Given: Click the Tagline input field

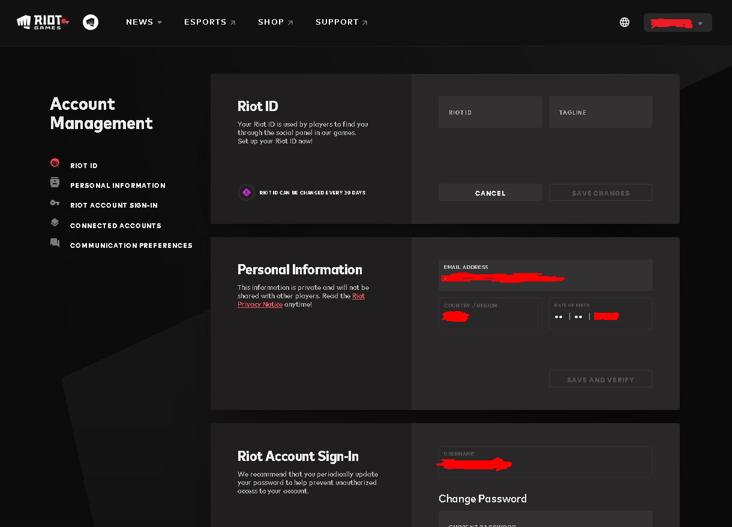Looking at the screenshot, I should pyautogui.click(x=601, y=112).
